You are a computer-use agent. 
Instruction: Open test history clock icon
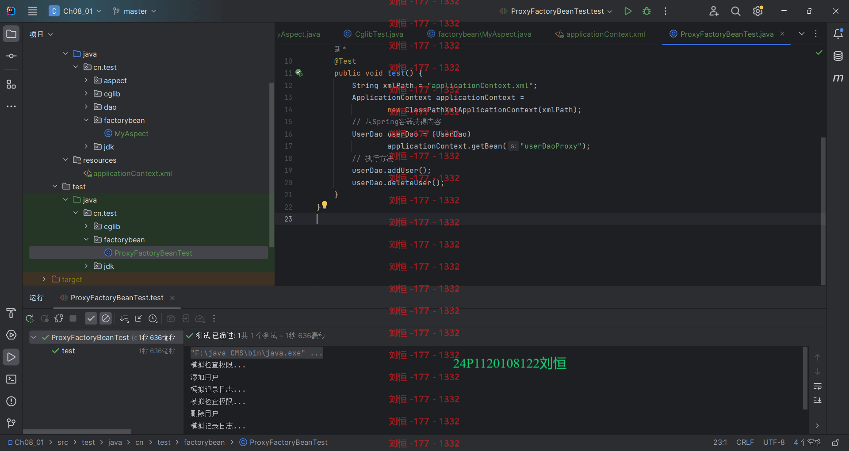[153, 318]
